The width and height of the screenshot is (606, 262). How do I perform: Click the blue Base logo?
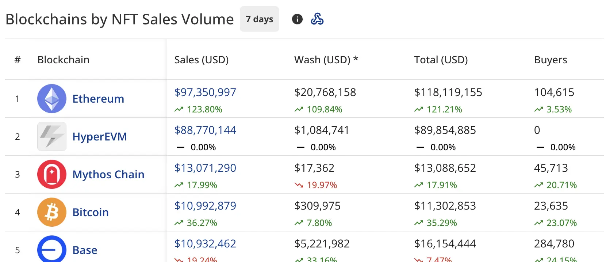[x=52, y=250]
